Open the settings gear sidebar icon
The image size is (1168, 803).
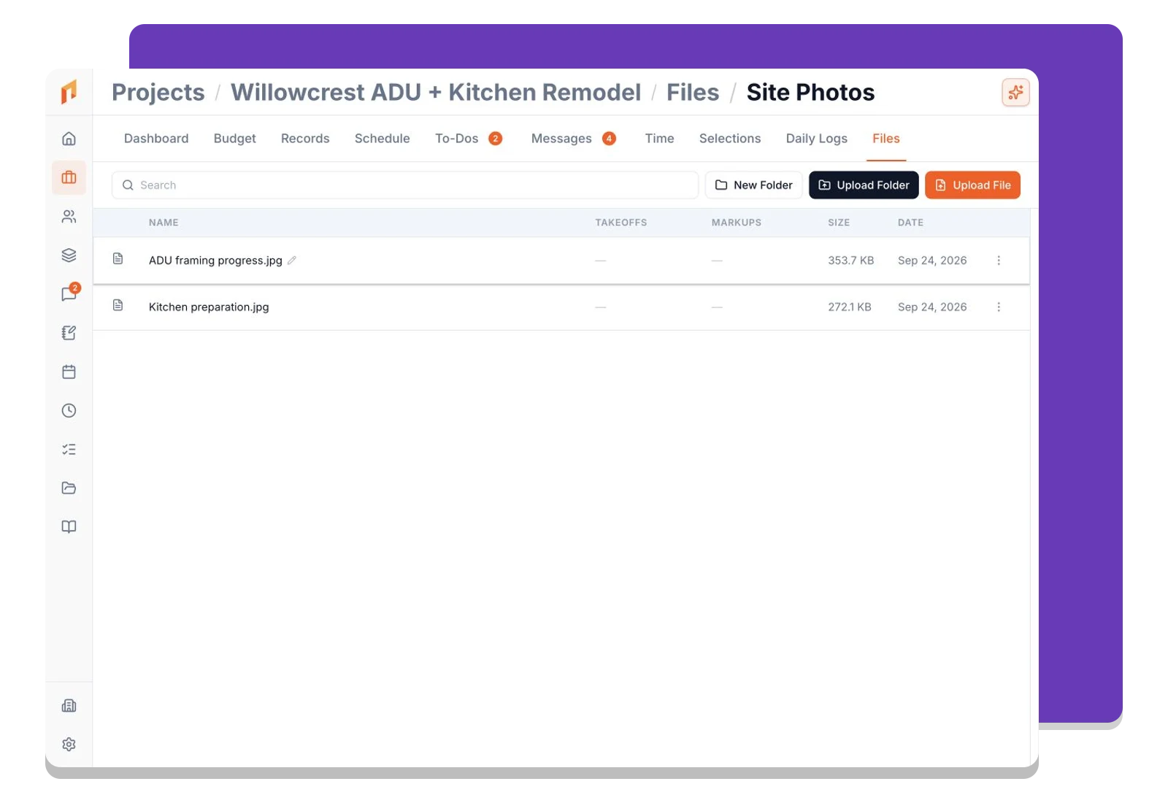(x=69, y=744)
